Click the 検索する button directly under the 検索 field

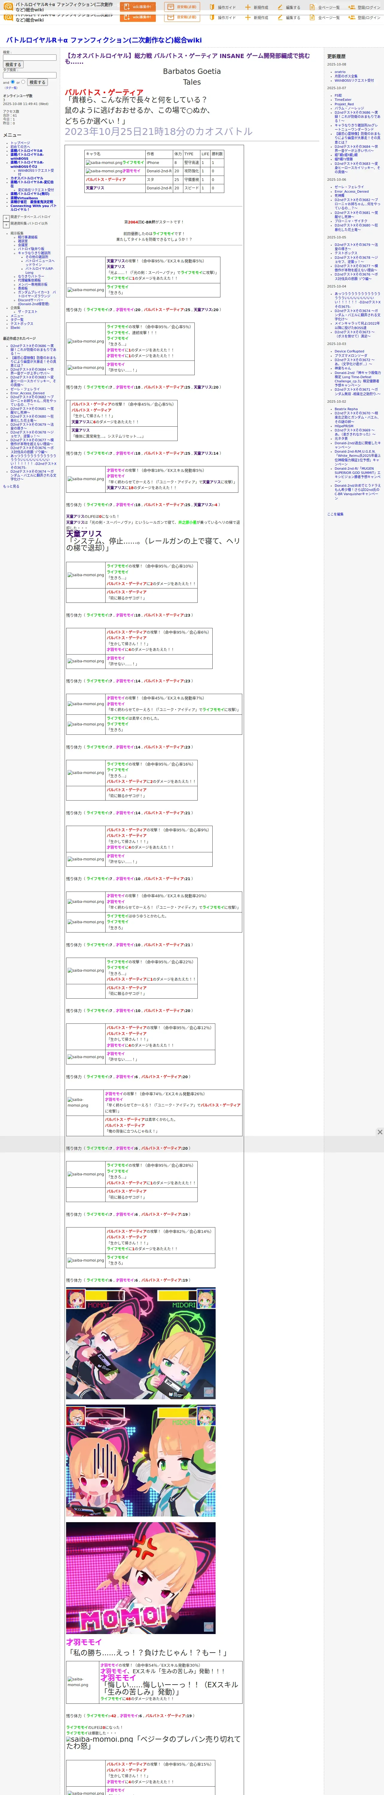(x=13, y=65)
